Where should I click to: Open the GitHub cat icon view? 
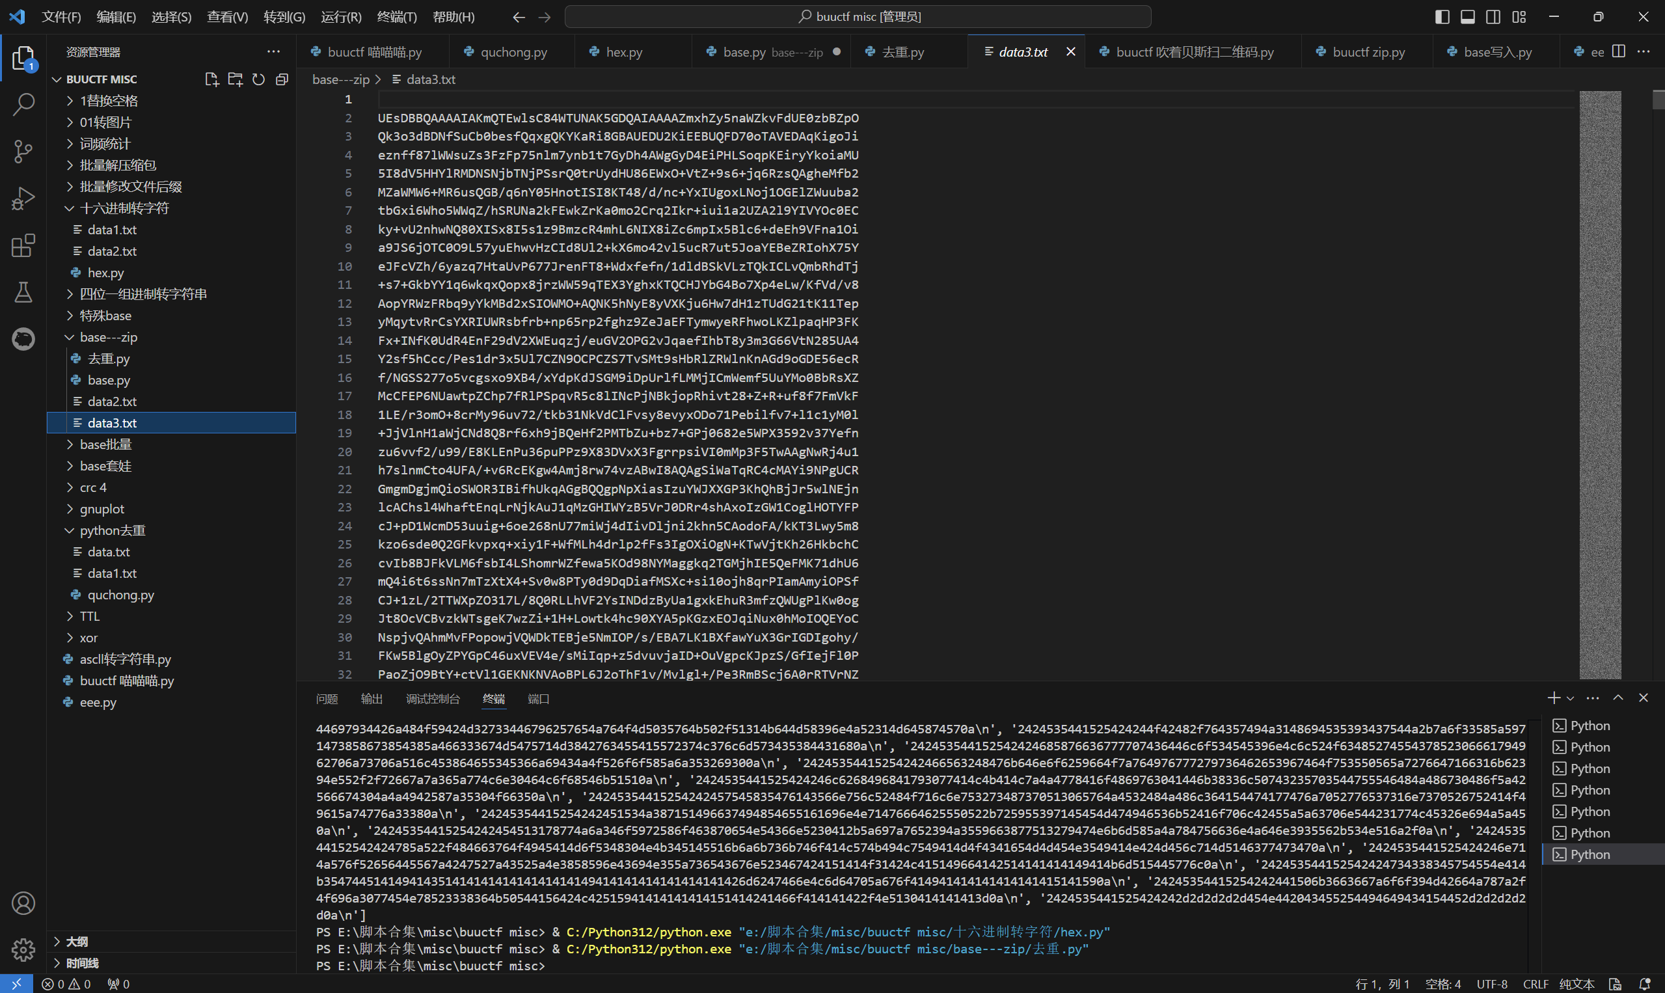pyautogui.click(x=23, y=338)
